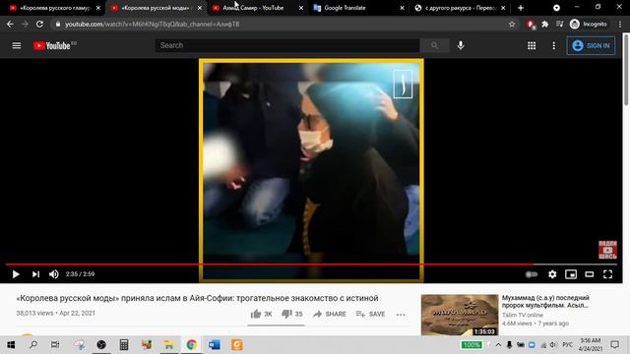The height and width of the screenshot is (354, 630).
Task: Click the channel subscribe watermark in player
Action: 607,250
